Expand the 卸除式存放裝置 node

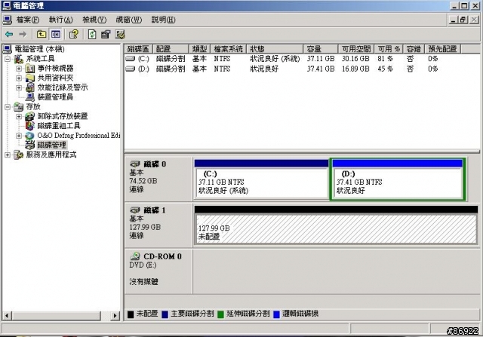(19, 116)
